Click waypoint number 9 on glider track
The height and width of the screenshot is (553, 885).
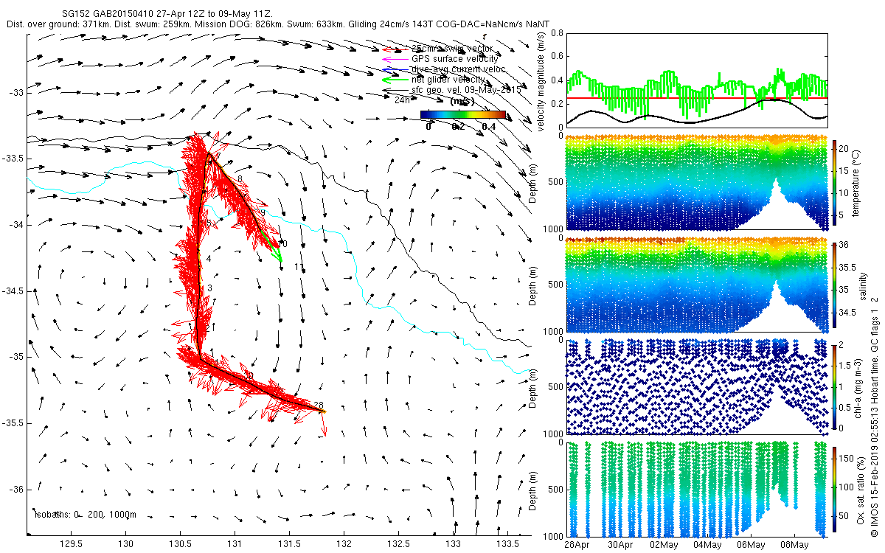tap(262, 212)
